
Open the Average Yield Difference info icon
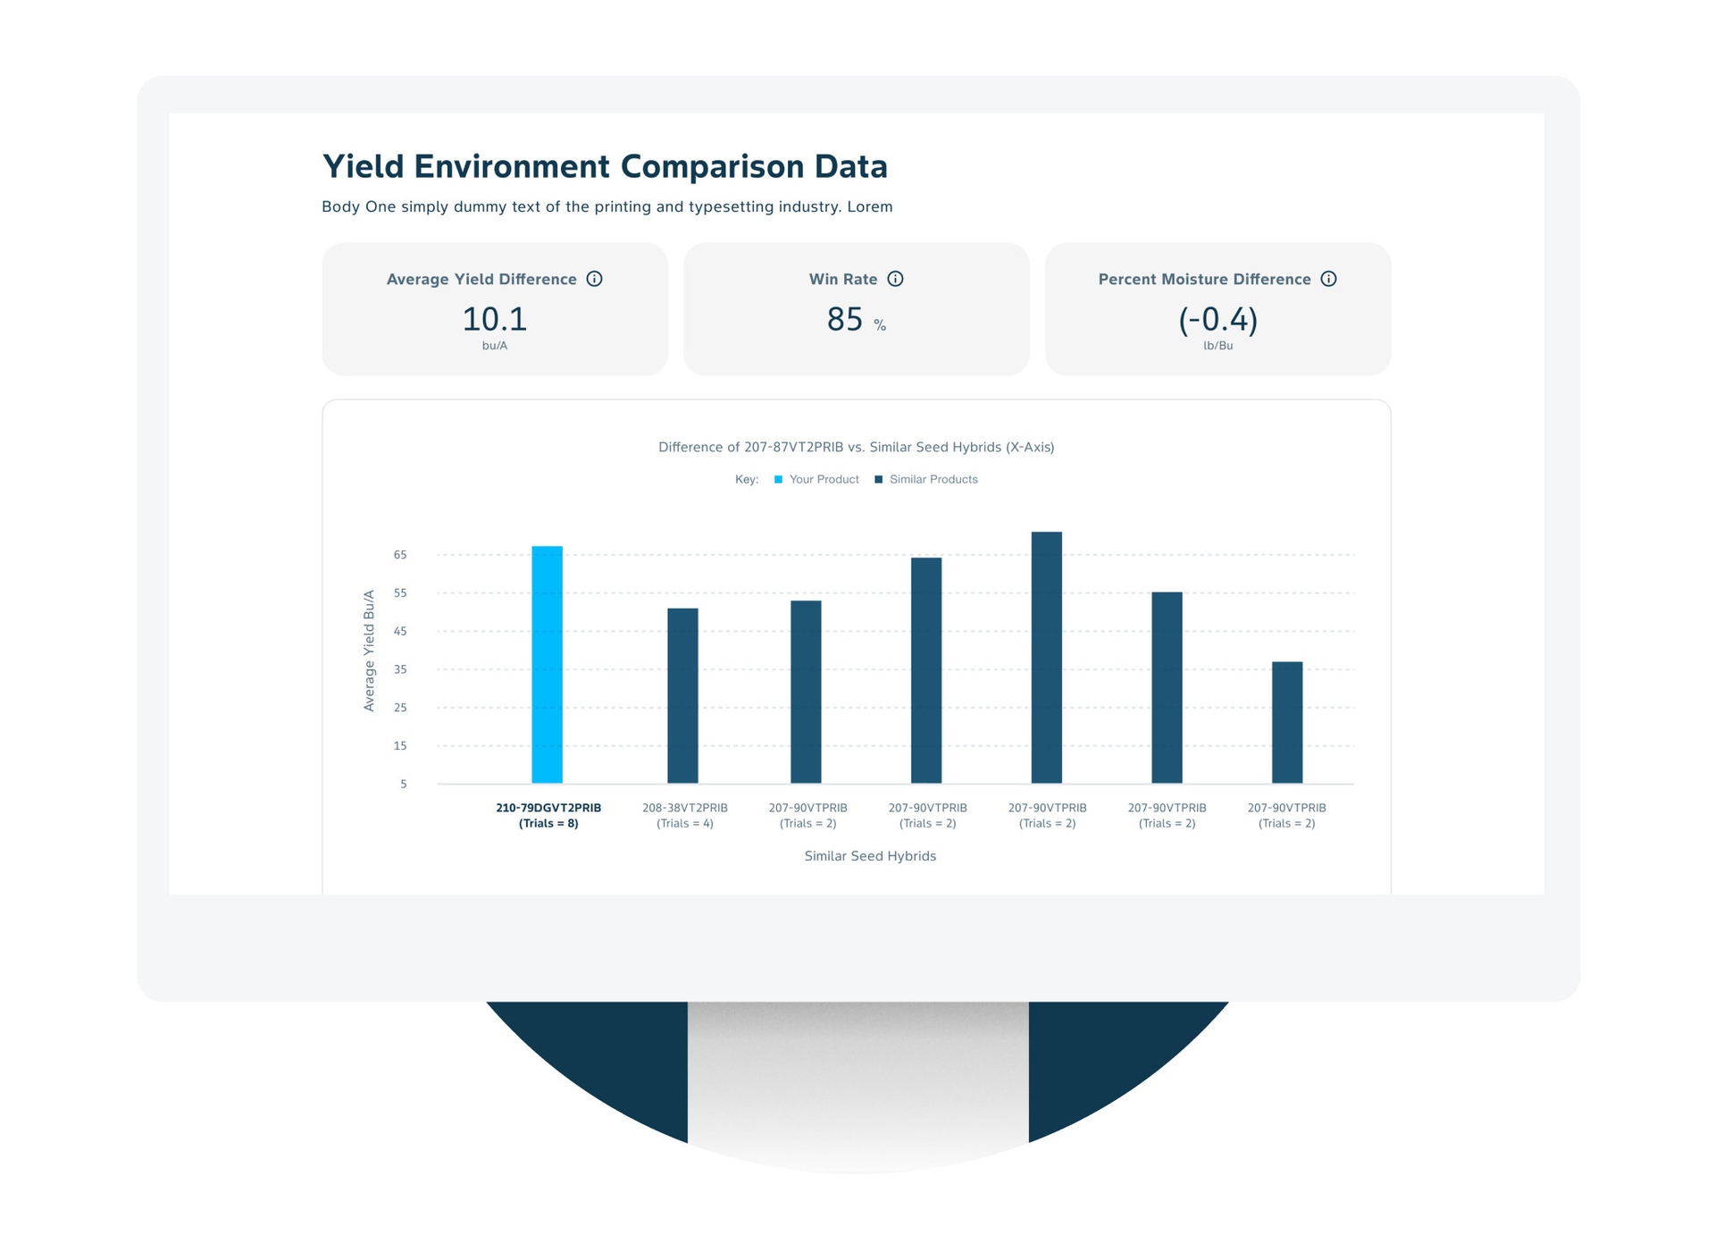click(594, 279)
